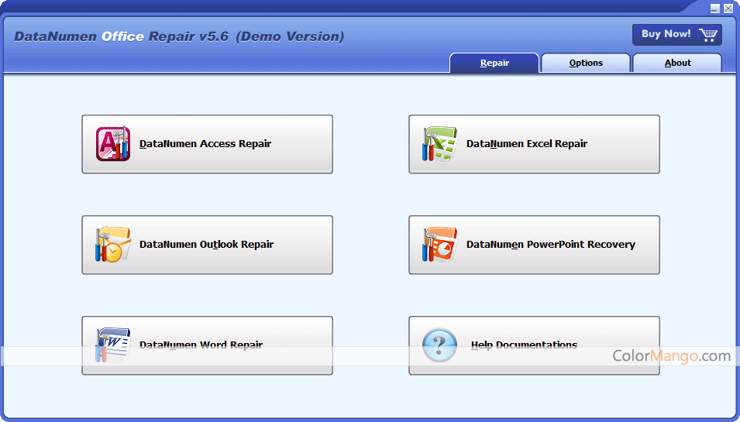Image resolution: width=740 pixels, height=422 pixels.
Task: Launch DataNumen Excel Repair
Action: [x=534, y=144]
